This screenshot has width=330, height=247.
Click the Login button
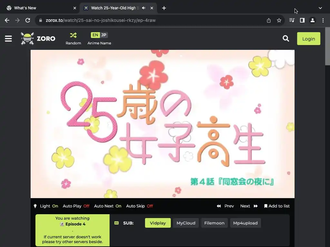pos(308,39)
